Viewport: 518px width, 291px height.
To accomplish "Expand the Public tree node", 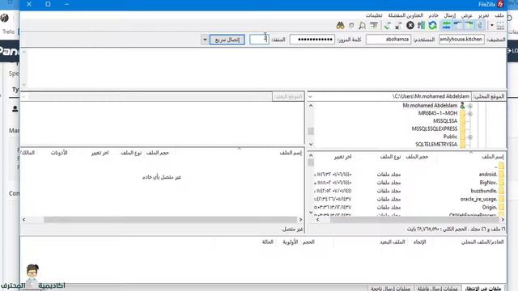I will pyautogui.click(x=470, y=137).
